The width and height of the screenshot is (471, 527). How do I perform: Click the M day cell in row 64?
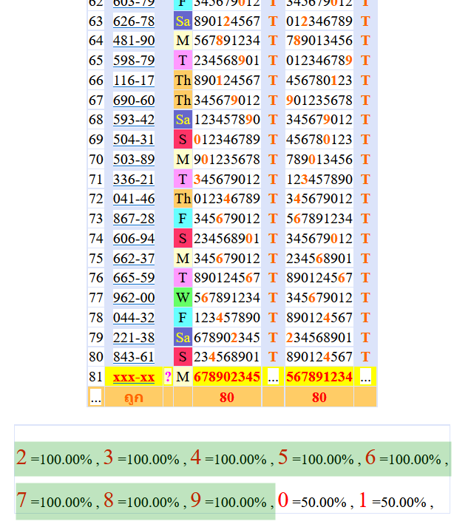pos(183,41)
